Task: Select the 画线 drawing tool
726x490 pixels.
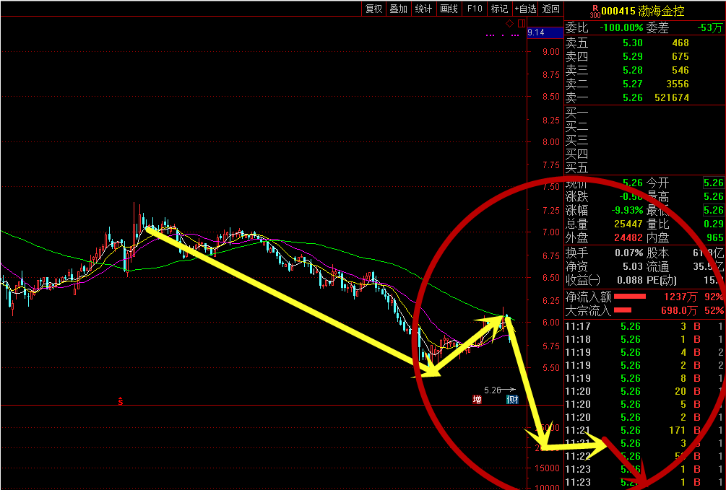Action: pyautogui.click(x=449, y=9)
